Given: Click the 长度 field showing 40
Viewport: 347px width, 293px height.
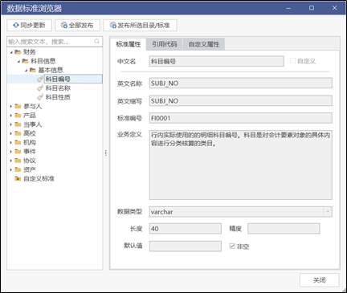Looking at the screenshot, I should 186,229.
